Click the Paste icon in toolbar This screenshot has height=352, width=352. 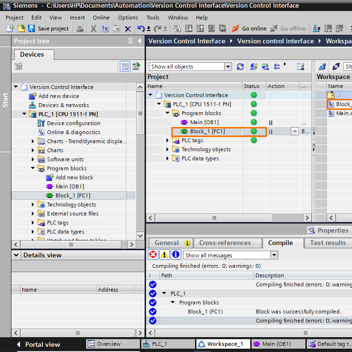pyautogui.click(x=116, y=29)
